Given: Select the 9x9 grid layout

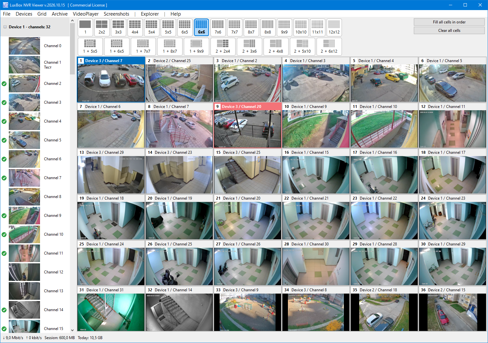Looking at the screenshot, I should tap(284, 27).
